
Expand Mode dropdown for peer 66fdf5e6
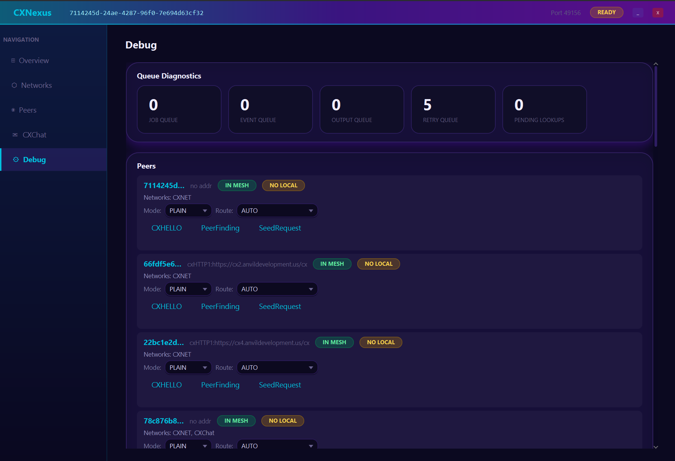(x=188, y=289)
